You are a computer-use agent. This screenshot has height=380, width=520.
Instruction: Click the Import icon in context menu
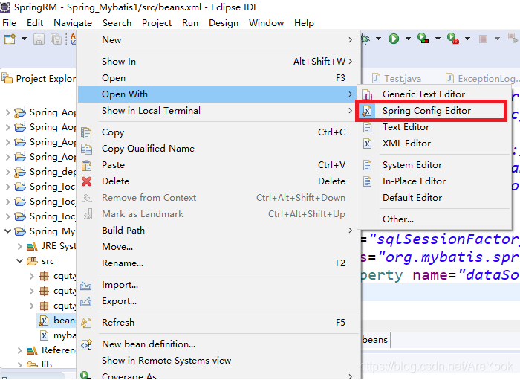86,285
